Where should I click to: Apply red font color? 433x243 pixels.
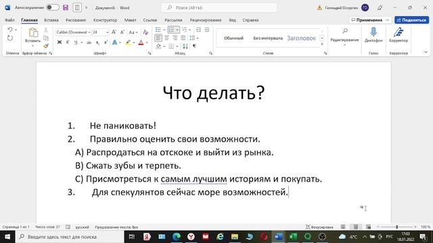click(x=141, y=43)
